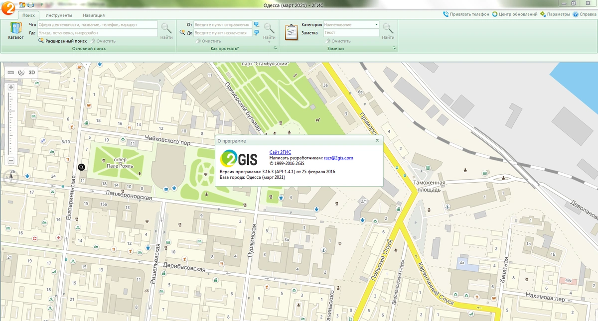Expand quick access toolbar customize arrow
The image size is (598, 321).
(41, 5)
